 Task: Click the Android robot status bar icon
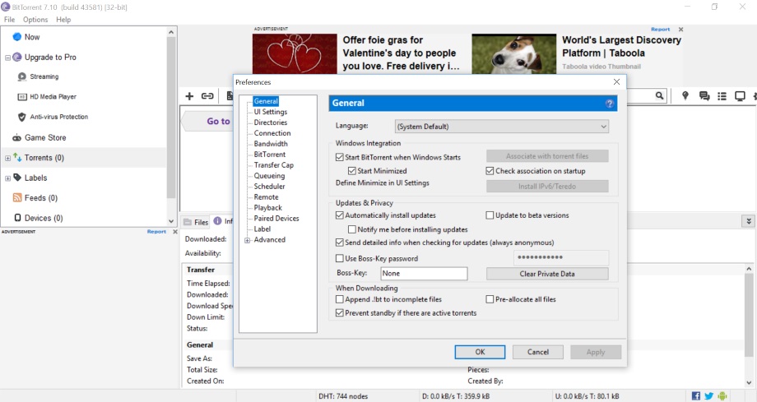click(x=722, y=395)
